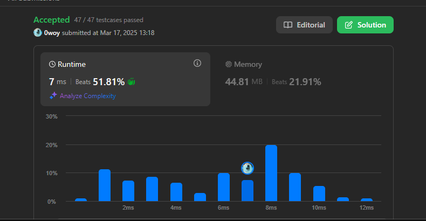Open the Editorial button
This screenshot has height=221, width=426.
pos(304,25)
